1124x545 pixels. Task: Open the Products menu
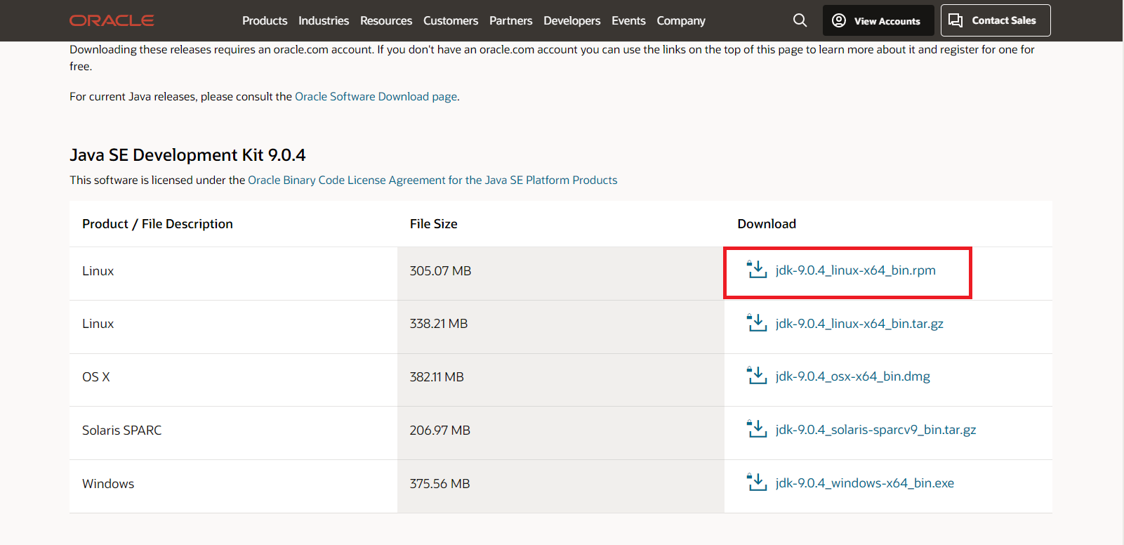(x=265, y=20)
